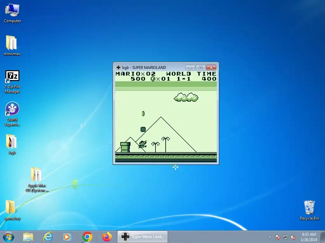
Task: Click the dark block above Mario
Action: click(143, 129)
